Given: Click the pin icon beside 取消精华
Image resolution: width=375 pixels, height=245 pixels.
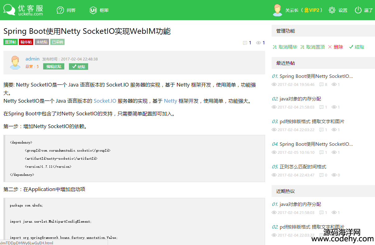Looking at the screenshot, I should tap(275, 47).
